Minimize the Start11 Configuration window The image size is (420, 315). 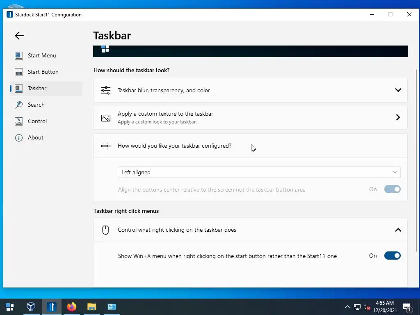372,14
